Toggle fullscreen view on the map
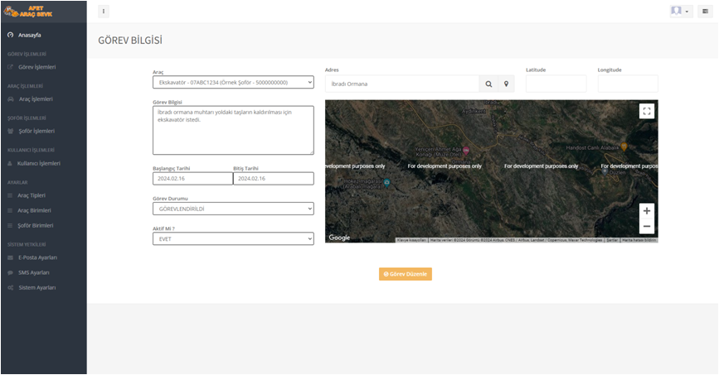This screenshot has width=719, height=375. pyautogui.click(x=647, y=111)
